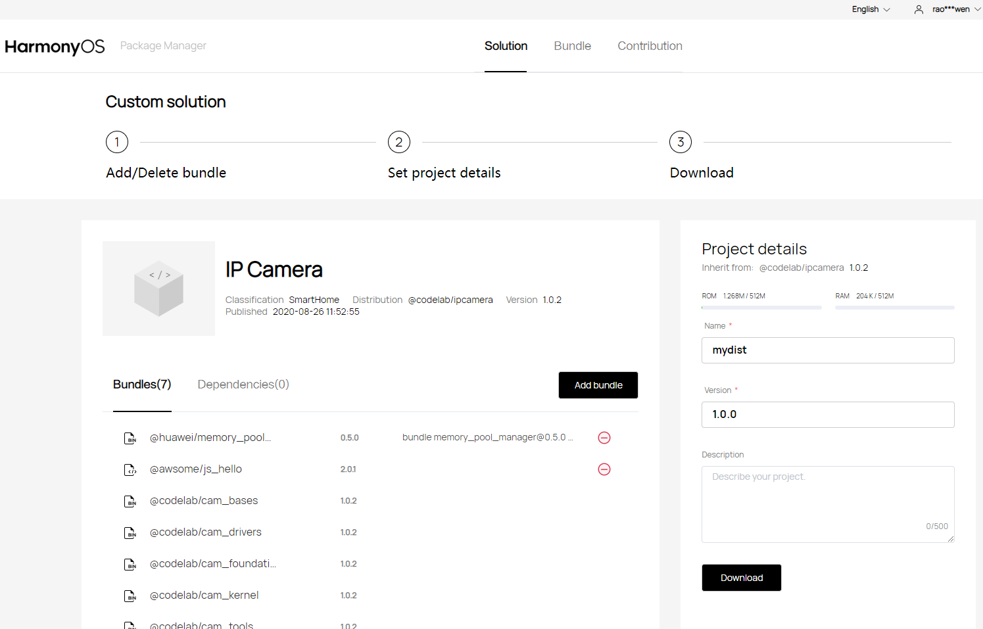This screenshot has width=983, height=629.
Task: Click the user account icon beside rao***wen
Action: [x=919, y=9]
